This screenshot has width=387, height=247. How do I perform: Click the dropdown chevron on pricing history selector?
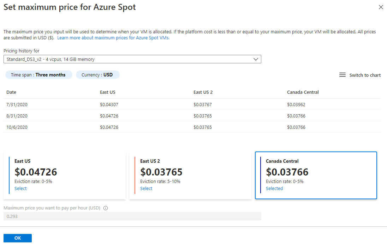(256, 59)
